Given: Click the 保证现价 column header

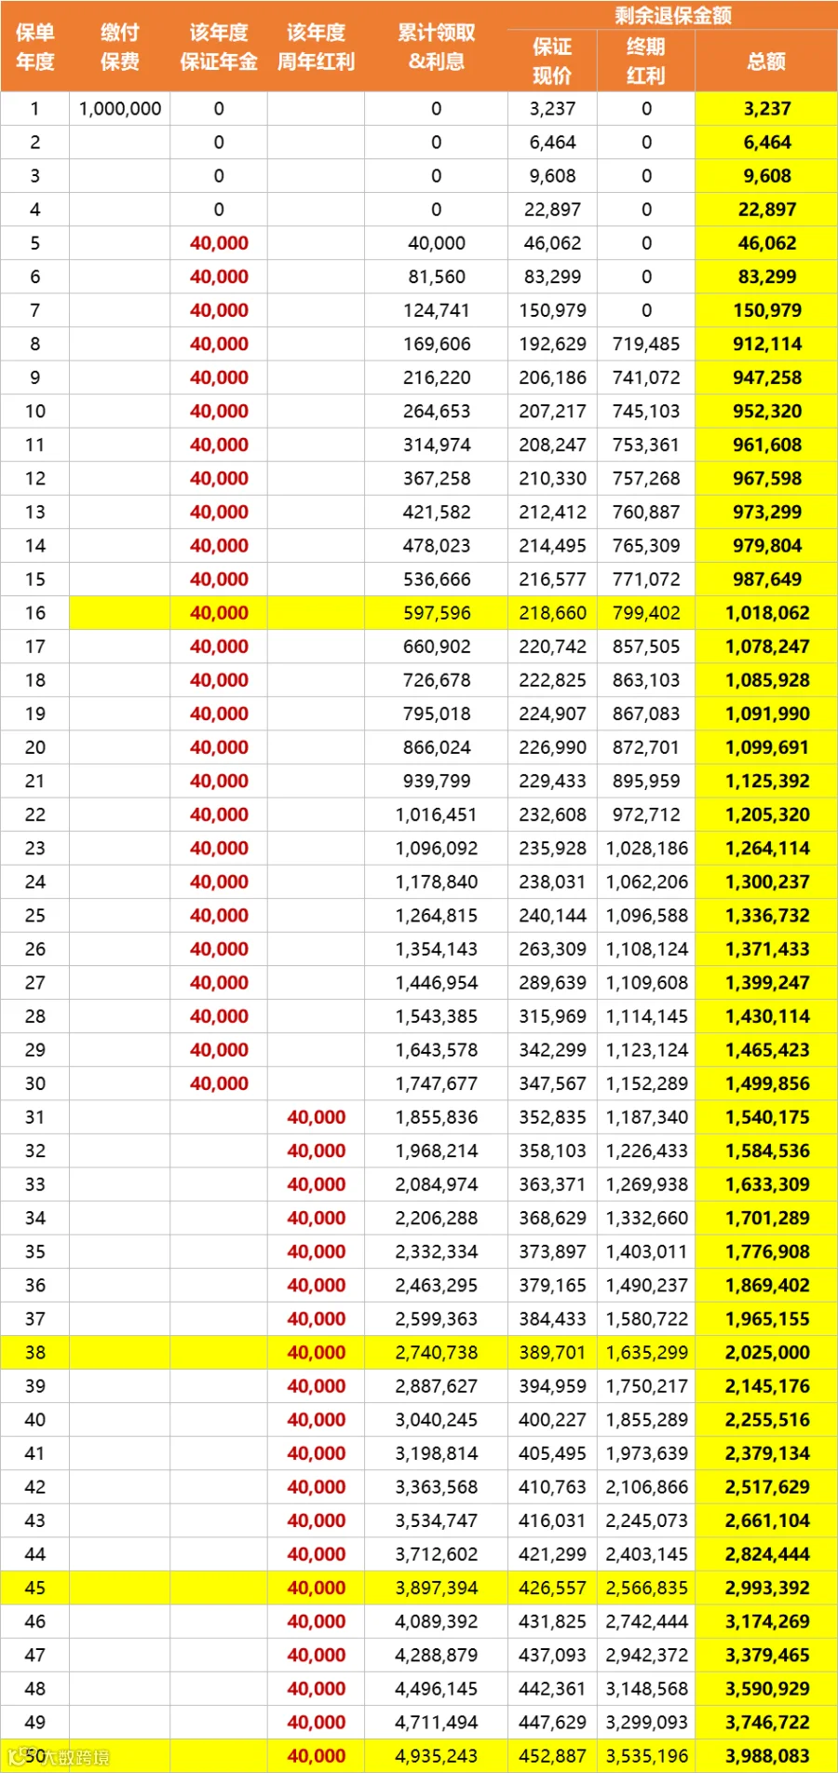Looking at the screenshot, I should (552, 61).
